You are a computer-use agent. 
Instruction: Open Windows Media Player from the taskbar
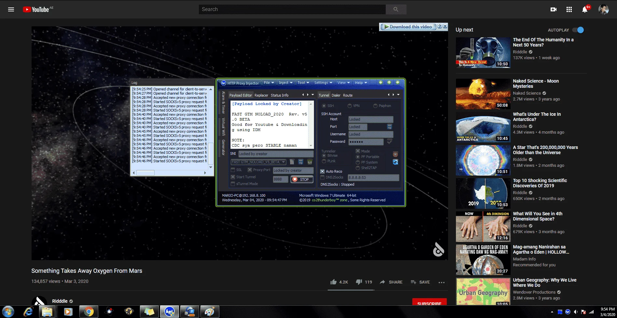[68, 312]
